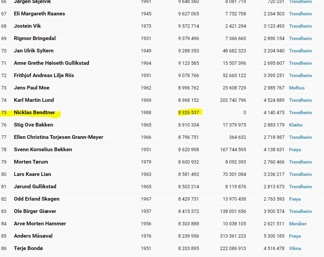Image resolution: width=324 pixels, height=257 pixels.
Task: Click the highlighted amount 8 926 537
Action: (x=188, y=112)
